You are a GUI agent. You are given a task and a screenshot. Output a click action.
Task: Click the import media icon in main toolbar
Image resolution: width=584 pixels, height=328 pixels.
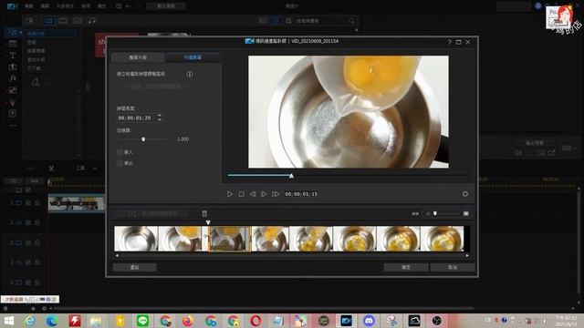point(29,20)
